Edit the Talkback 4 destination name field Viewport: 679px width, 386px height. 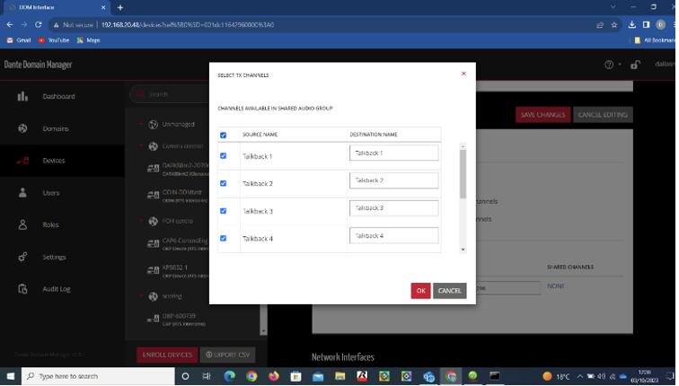393,236
